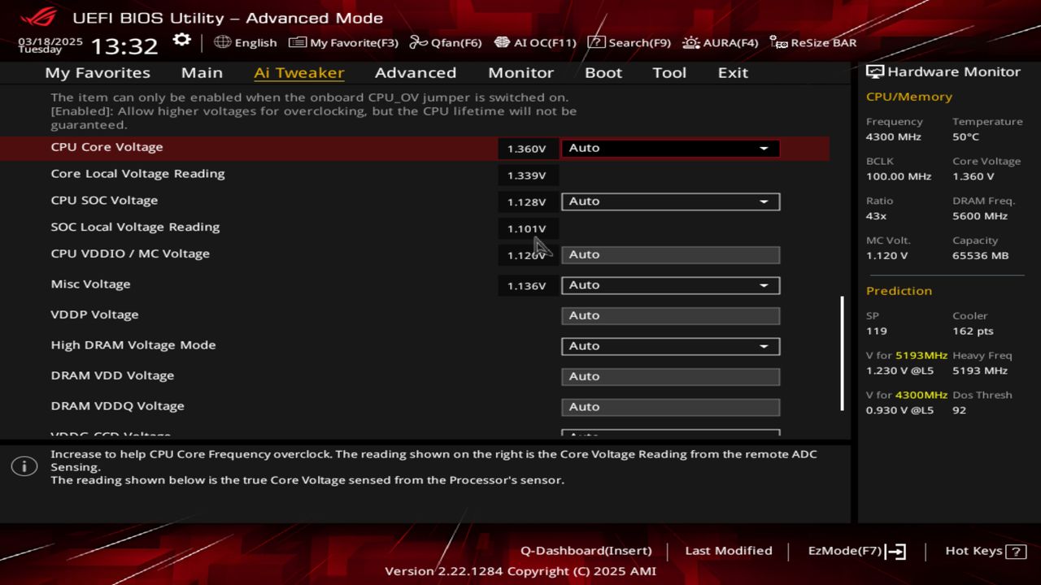Switch to Tool tab
The width and height of the screenshot is (1041, 585).
coord(669,72)
